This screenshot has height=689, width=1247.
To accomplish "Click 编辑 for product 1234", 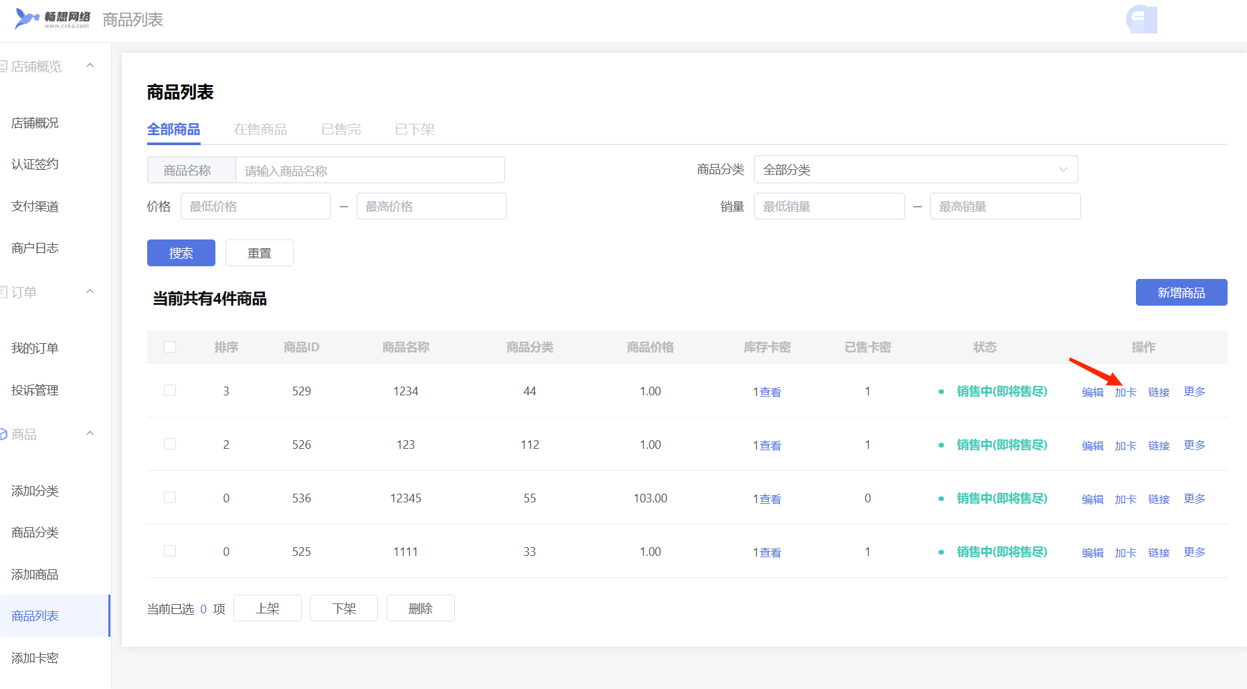I will [1092, 392].
